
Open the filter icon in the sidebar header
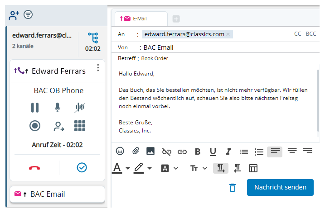(x=28, y=14)
